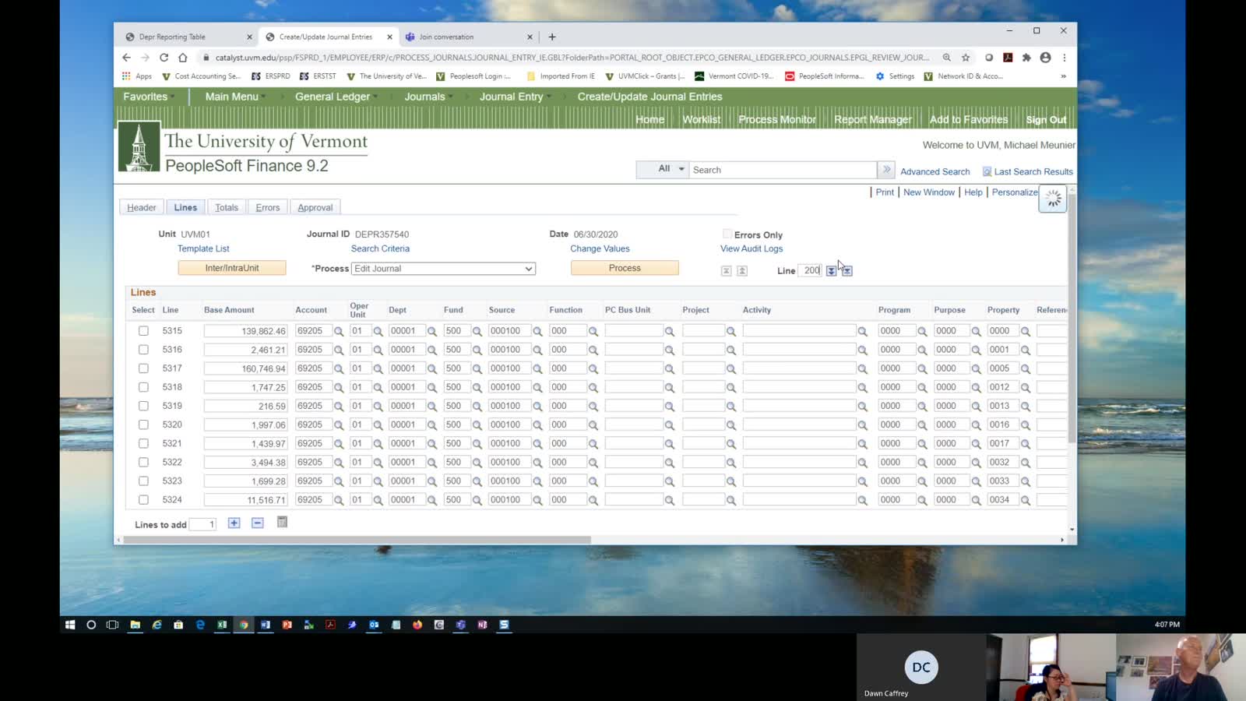
Task: Check the select box for line 5324
Action: point(143,500)
